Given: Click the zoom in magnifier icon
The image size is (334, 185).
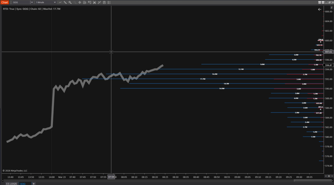Looking at the screenshot, I should [70, 2].
